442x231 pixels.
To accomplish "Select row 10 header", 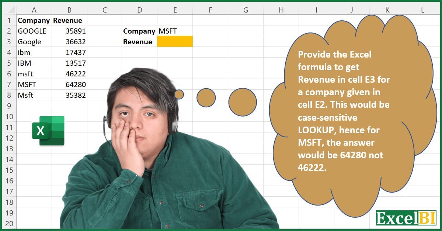I will point(9,117).
